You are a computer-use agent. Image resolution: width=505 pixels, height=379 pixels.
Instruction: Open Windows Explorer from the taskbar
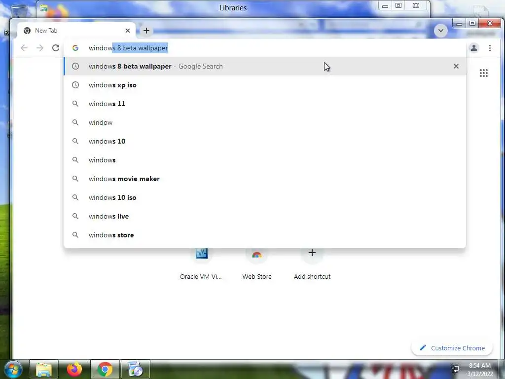44,369
